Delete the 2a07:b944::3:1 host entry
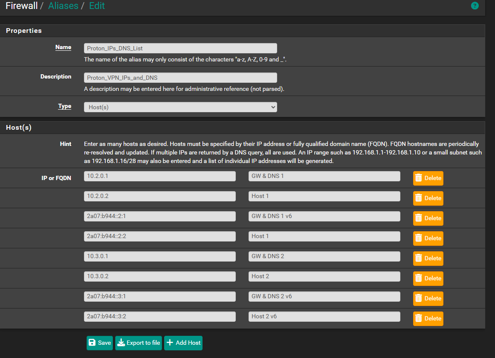This screenshot has height=358, width=495. [x=428, y=299]
